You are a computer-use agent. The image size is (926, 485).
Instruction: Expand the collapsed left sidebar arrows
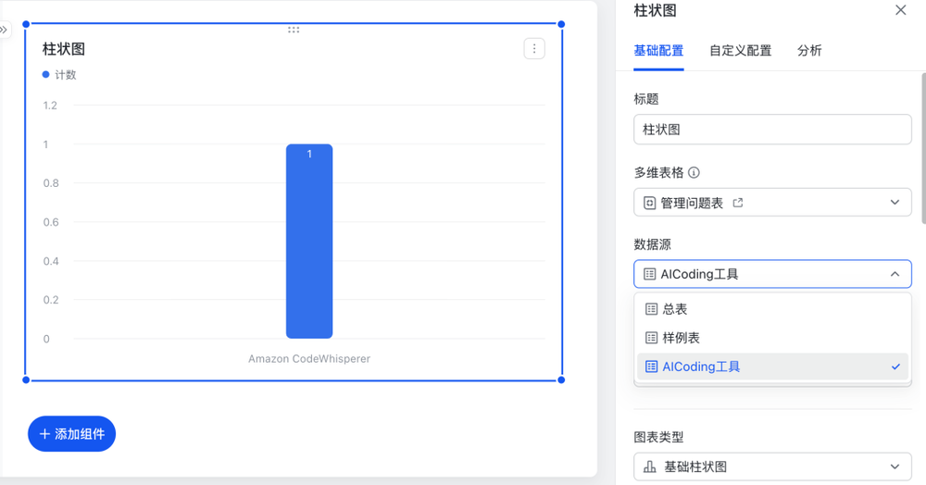pyautogui.click(x=4, y=31)
